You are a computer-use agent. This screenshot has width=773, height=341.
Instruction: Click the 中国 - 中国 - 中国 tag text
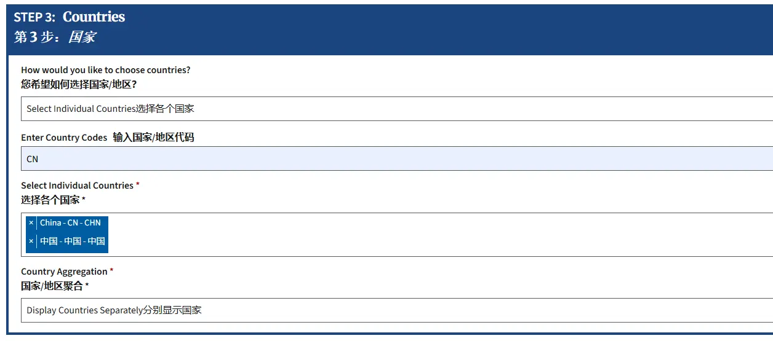(x=73, y=241)
